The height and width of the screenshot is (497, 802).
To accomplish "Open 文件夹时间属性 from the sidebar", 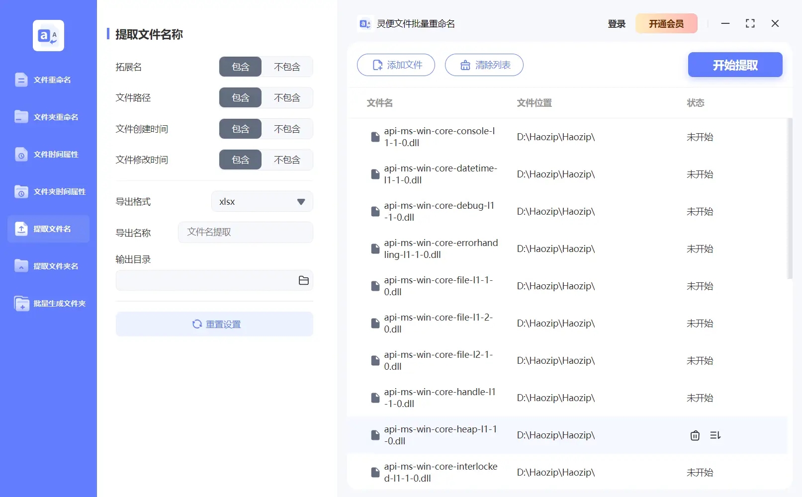I will tap(48, 191).
